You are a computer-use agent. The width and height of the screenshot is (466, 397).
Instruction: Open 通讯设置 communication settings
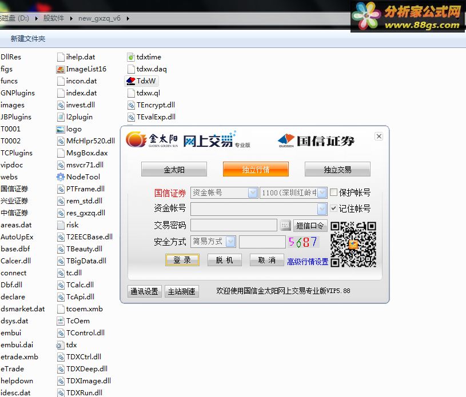[x=145, y=291]
